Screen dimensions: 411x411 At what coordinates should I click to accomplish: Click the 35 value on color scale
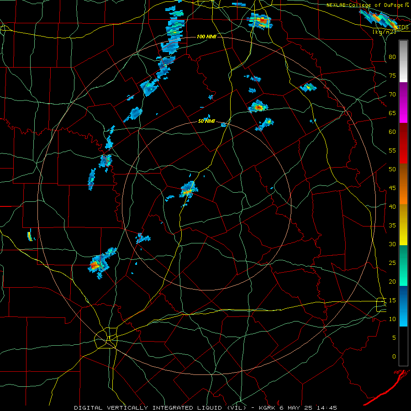click(392, 226)
